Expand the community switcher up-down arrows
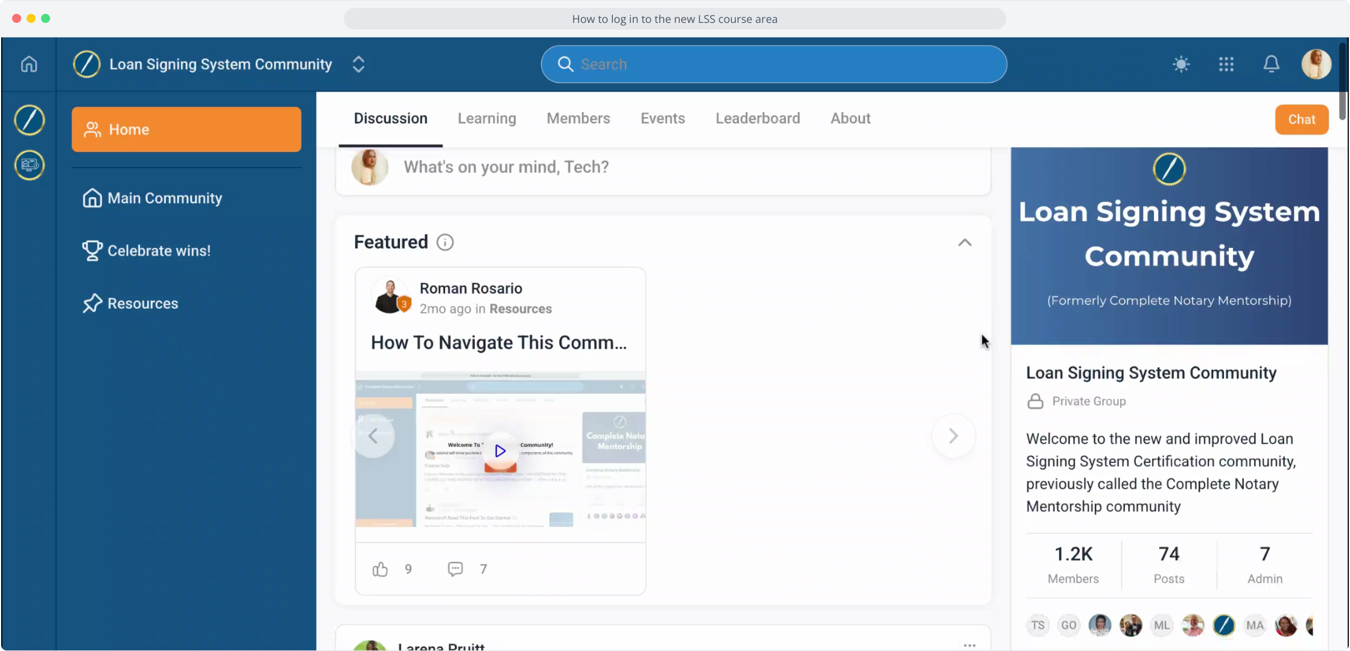The height and width of the screenshot is (651, 1350). coord(358,64)
